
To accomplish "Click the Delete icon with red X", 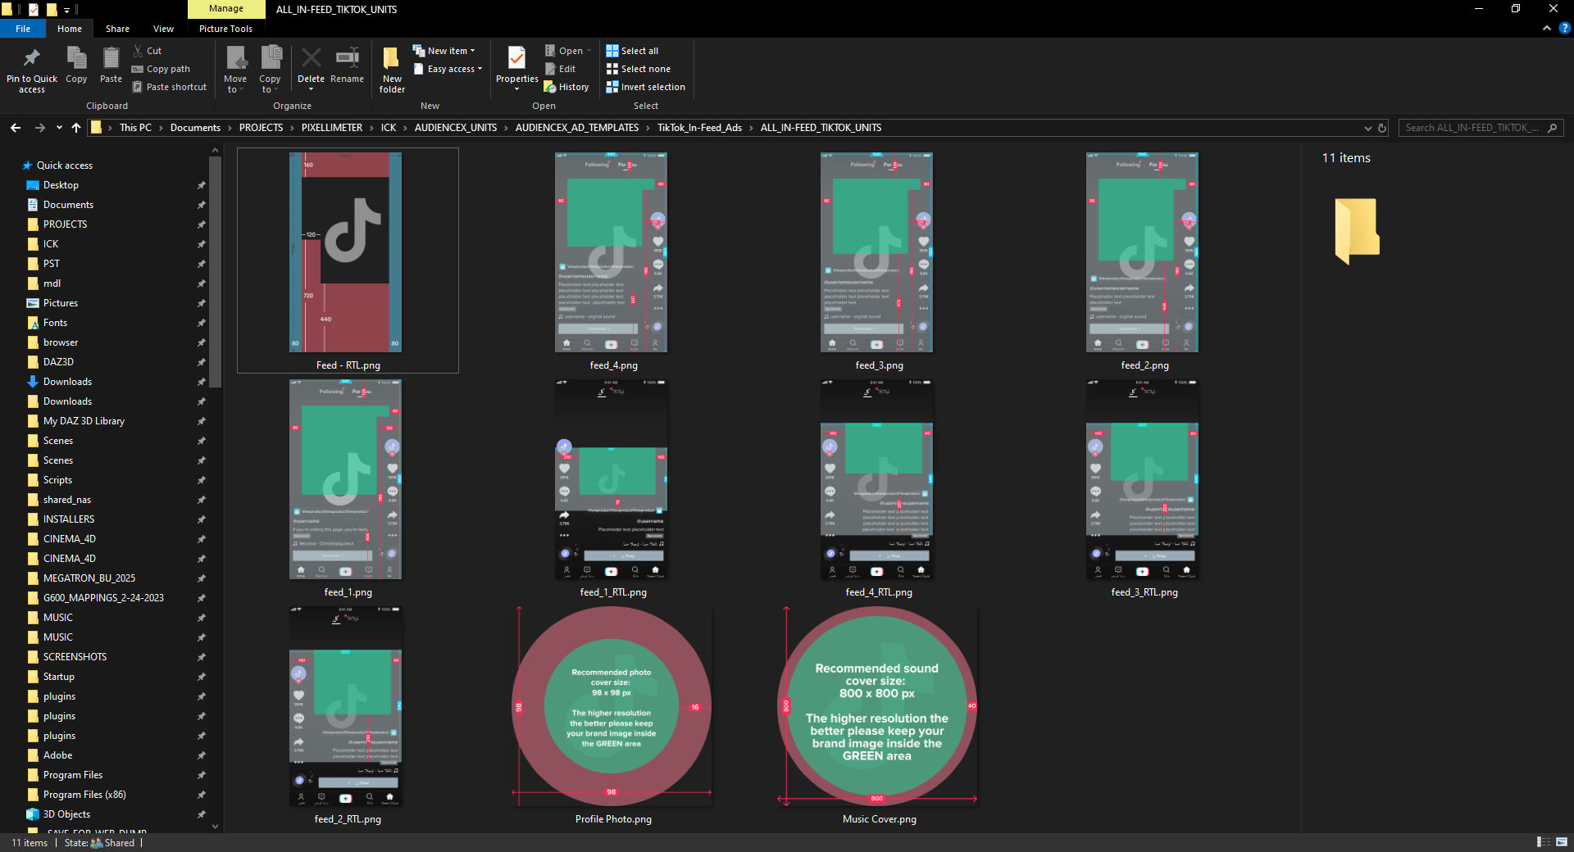I will tap(311, 59).
